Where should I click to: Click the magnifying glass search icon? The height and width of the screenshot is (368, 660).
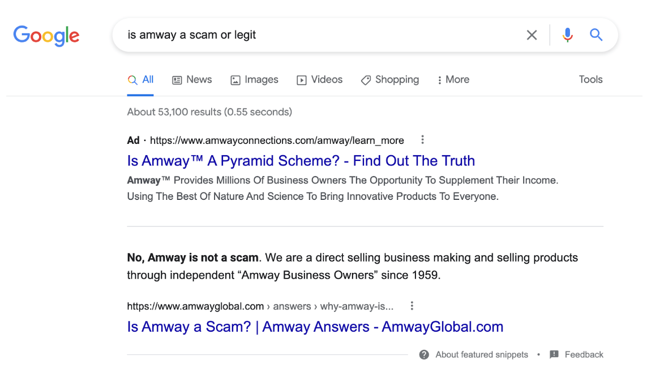[596, 35]
